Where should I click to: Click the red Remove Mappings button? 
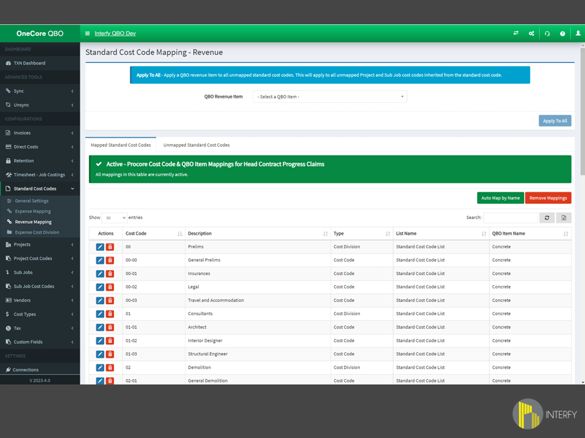coord(548,198)
